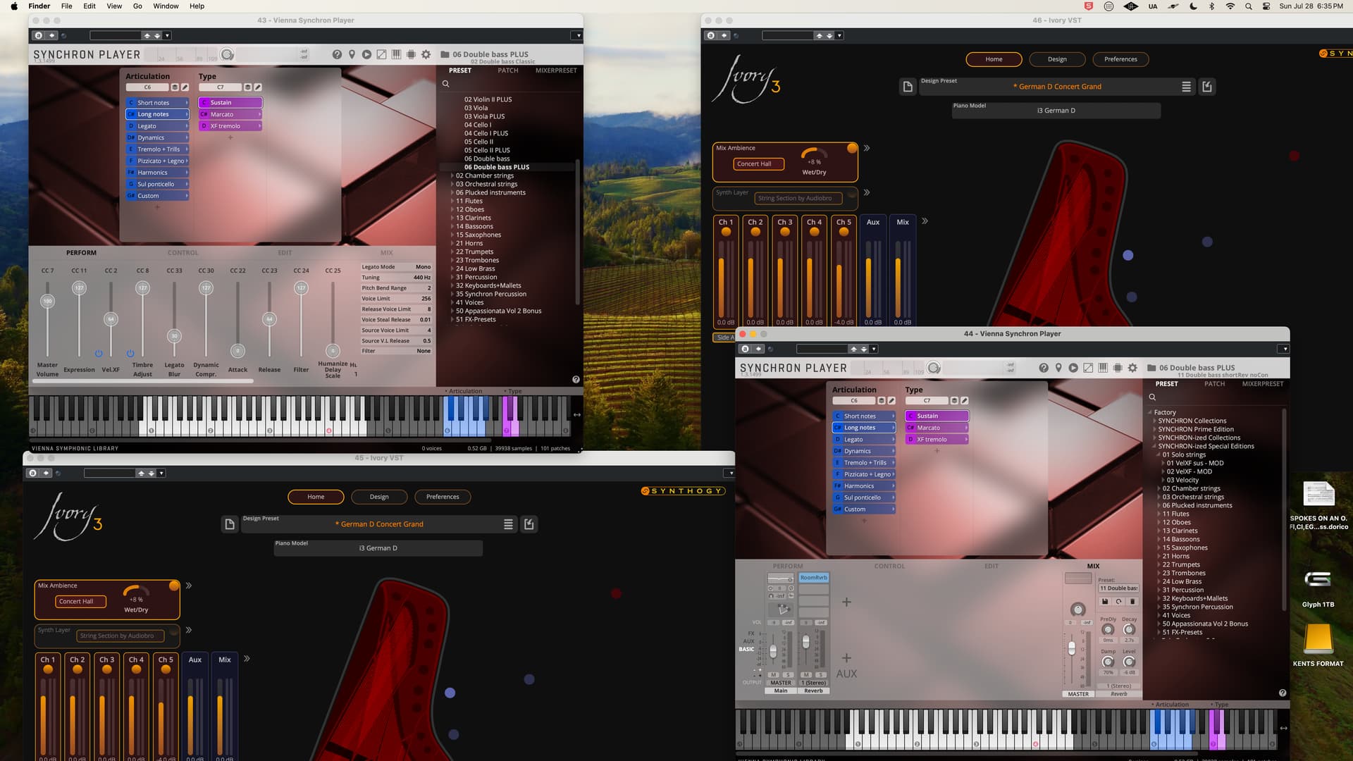Viewport: 1353px width, 761px height.
Task: Select Marcato type in window 44
Action: point(937,428)
